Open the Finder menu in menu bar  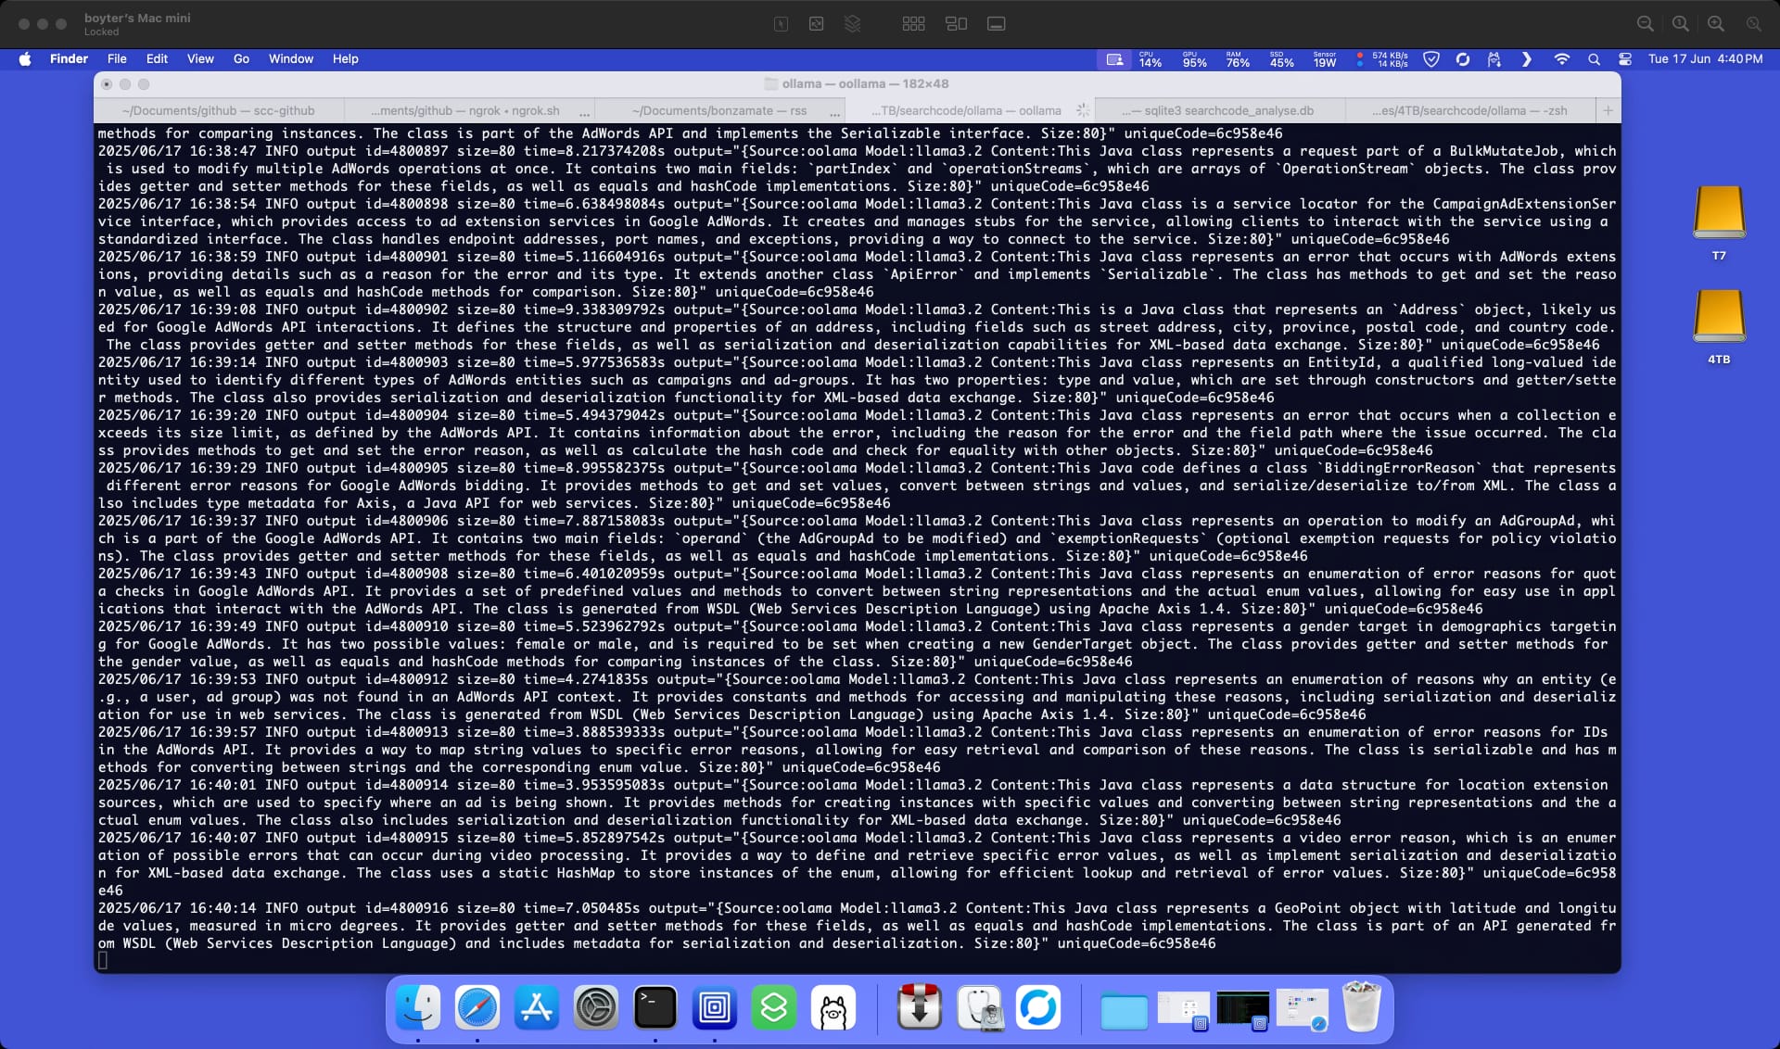[69, 59]
